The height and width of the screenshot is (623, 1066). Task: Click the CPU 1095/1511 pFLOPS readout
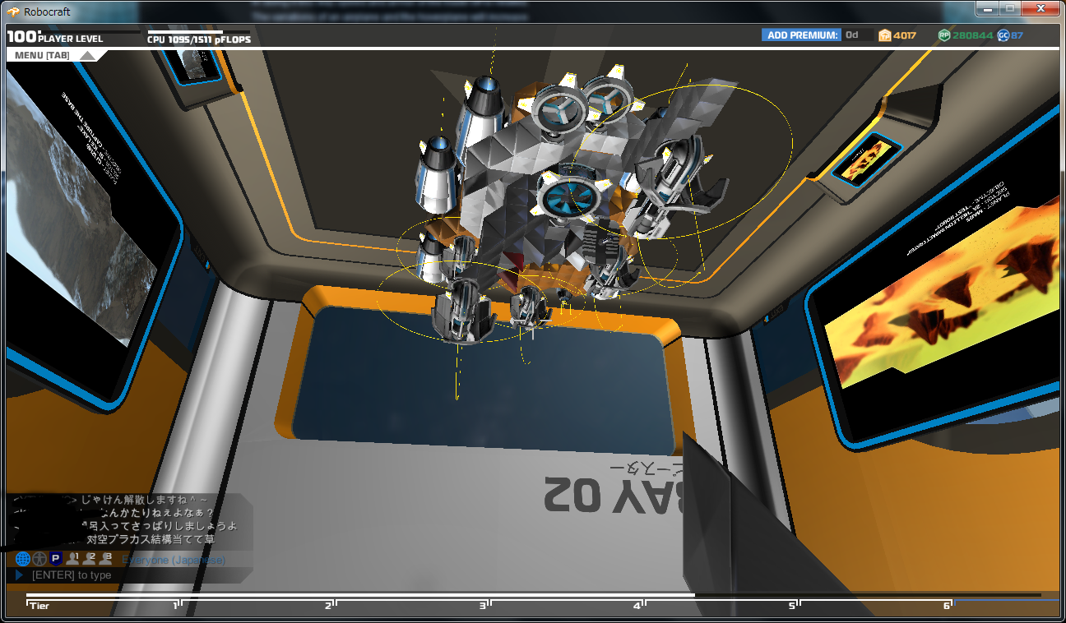[199, 39]
